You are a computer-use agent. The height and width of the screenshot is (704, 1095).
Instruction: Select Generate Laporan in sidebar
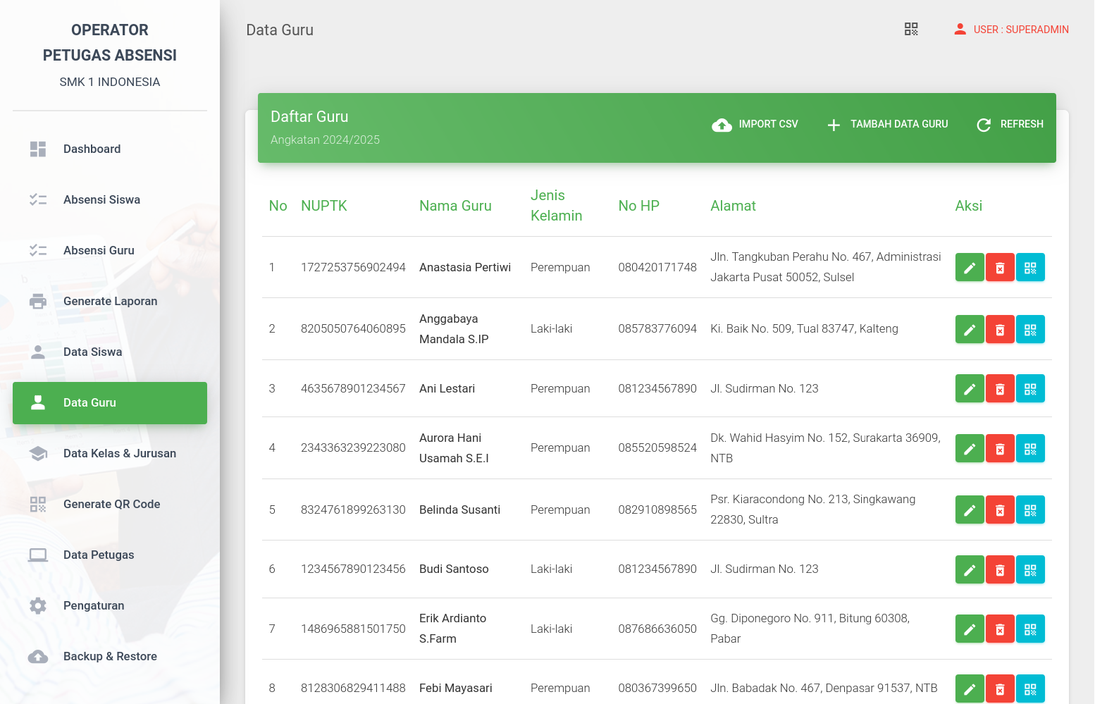(x=110, y=301)
